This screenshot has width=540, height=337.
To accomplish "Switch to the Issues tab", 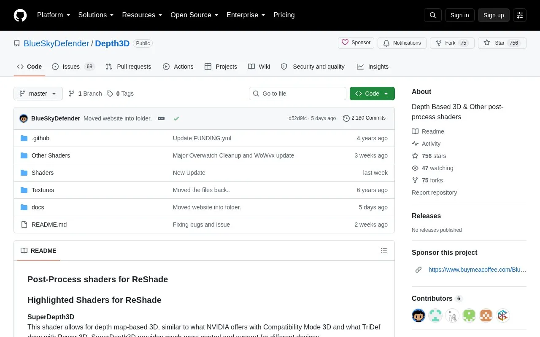I will pos(73,67).
